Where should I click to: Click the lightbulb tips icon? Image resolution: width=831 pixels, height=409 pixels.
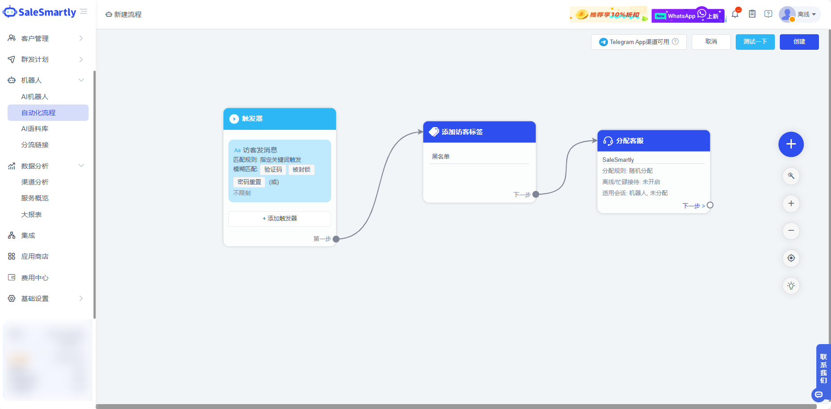(x=791, y=286)
